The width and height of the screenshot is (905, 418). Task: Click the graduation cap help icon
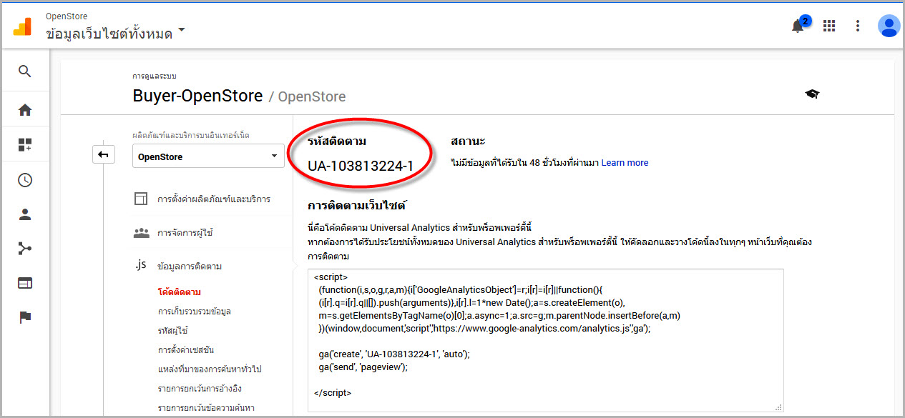click(812, 94)
